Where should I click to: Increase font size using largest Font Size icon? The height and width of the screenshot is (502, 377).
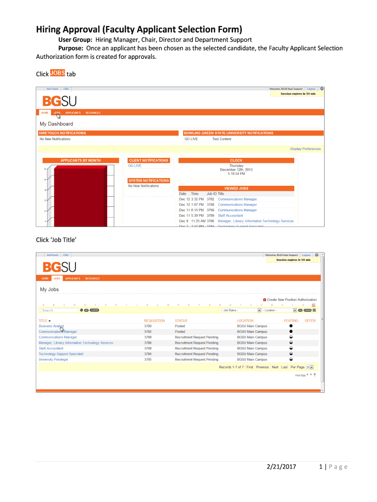(315, 375)
